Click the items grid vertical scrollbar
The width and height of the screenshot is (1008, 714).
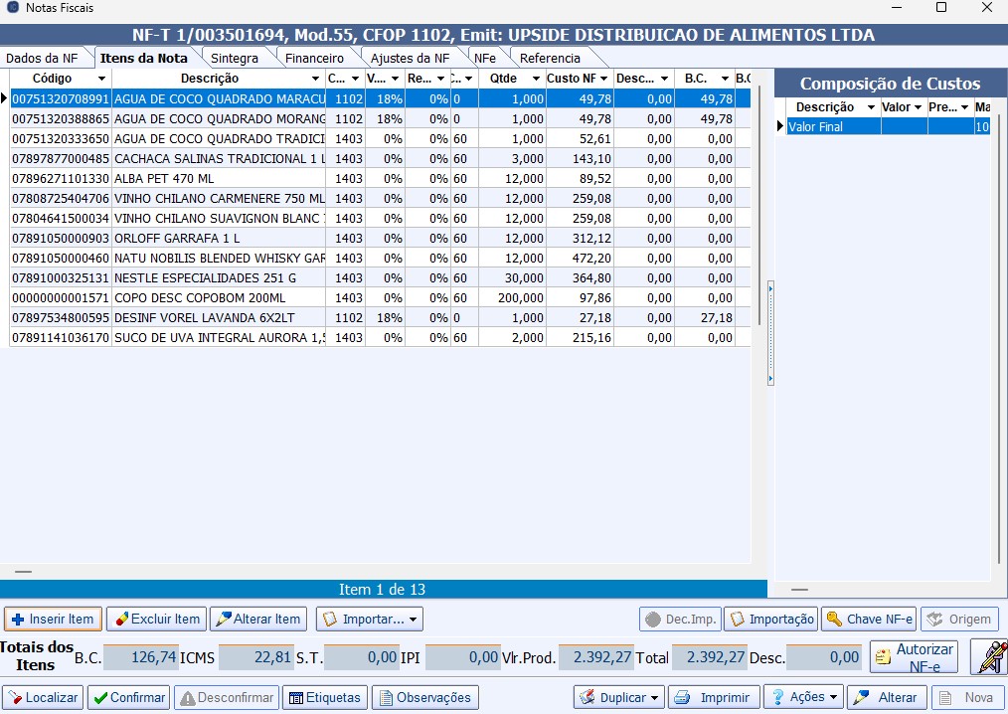(x=760, y=199)
